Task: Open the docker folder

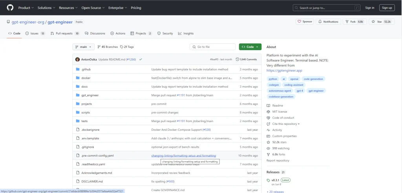Action: point(86,78)
